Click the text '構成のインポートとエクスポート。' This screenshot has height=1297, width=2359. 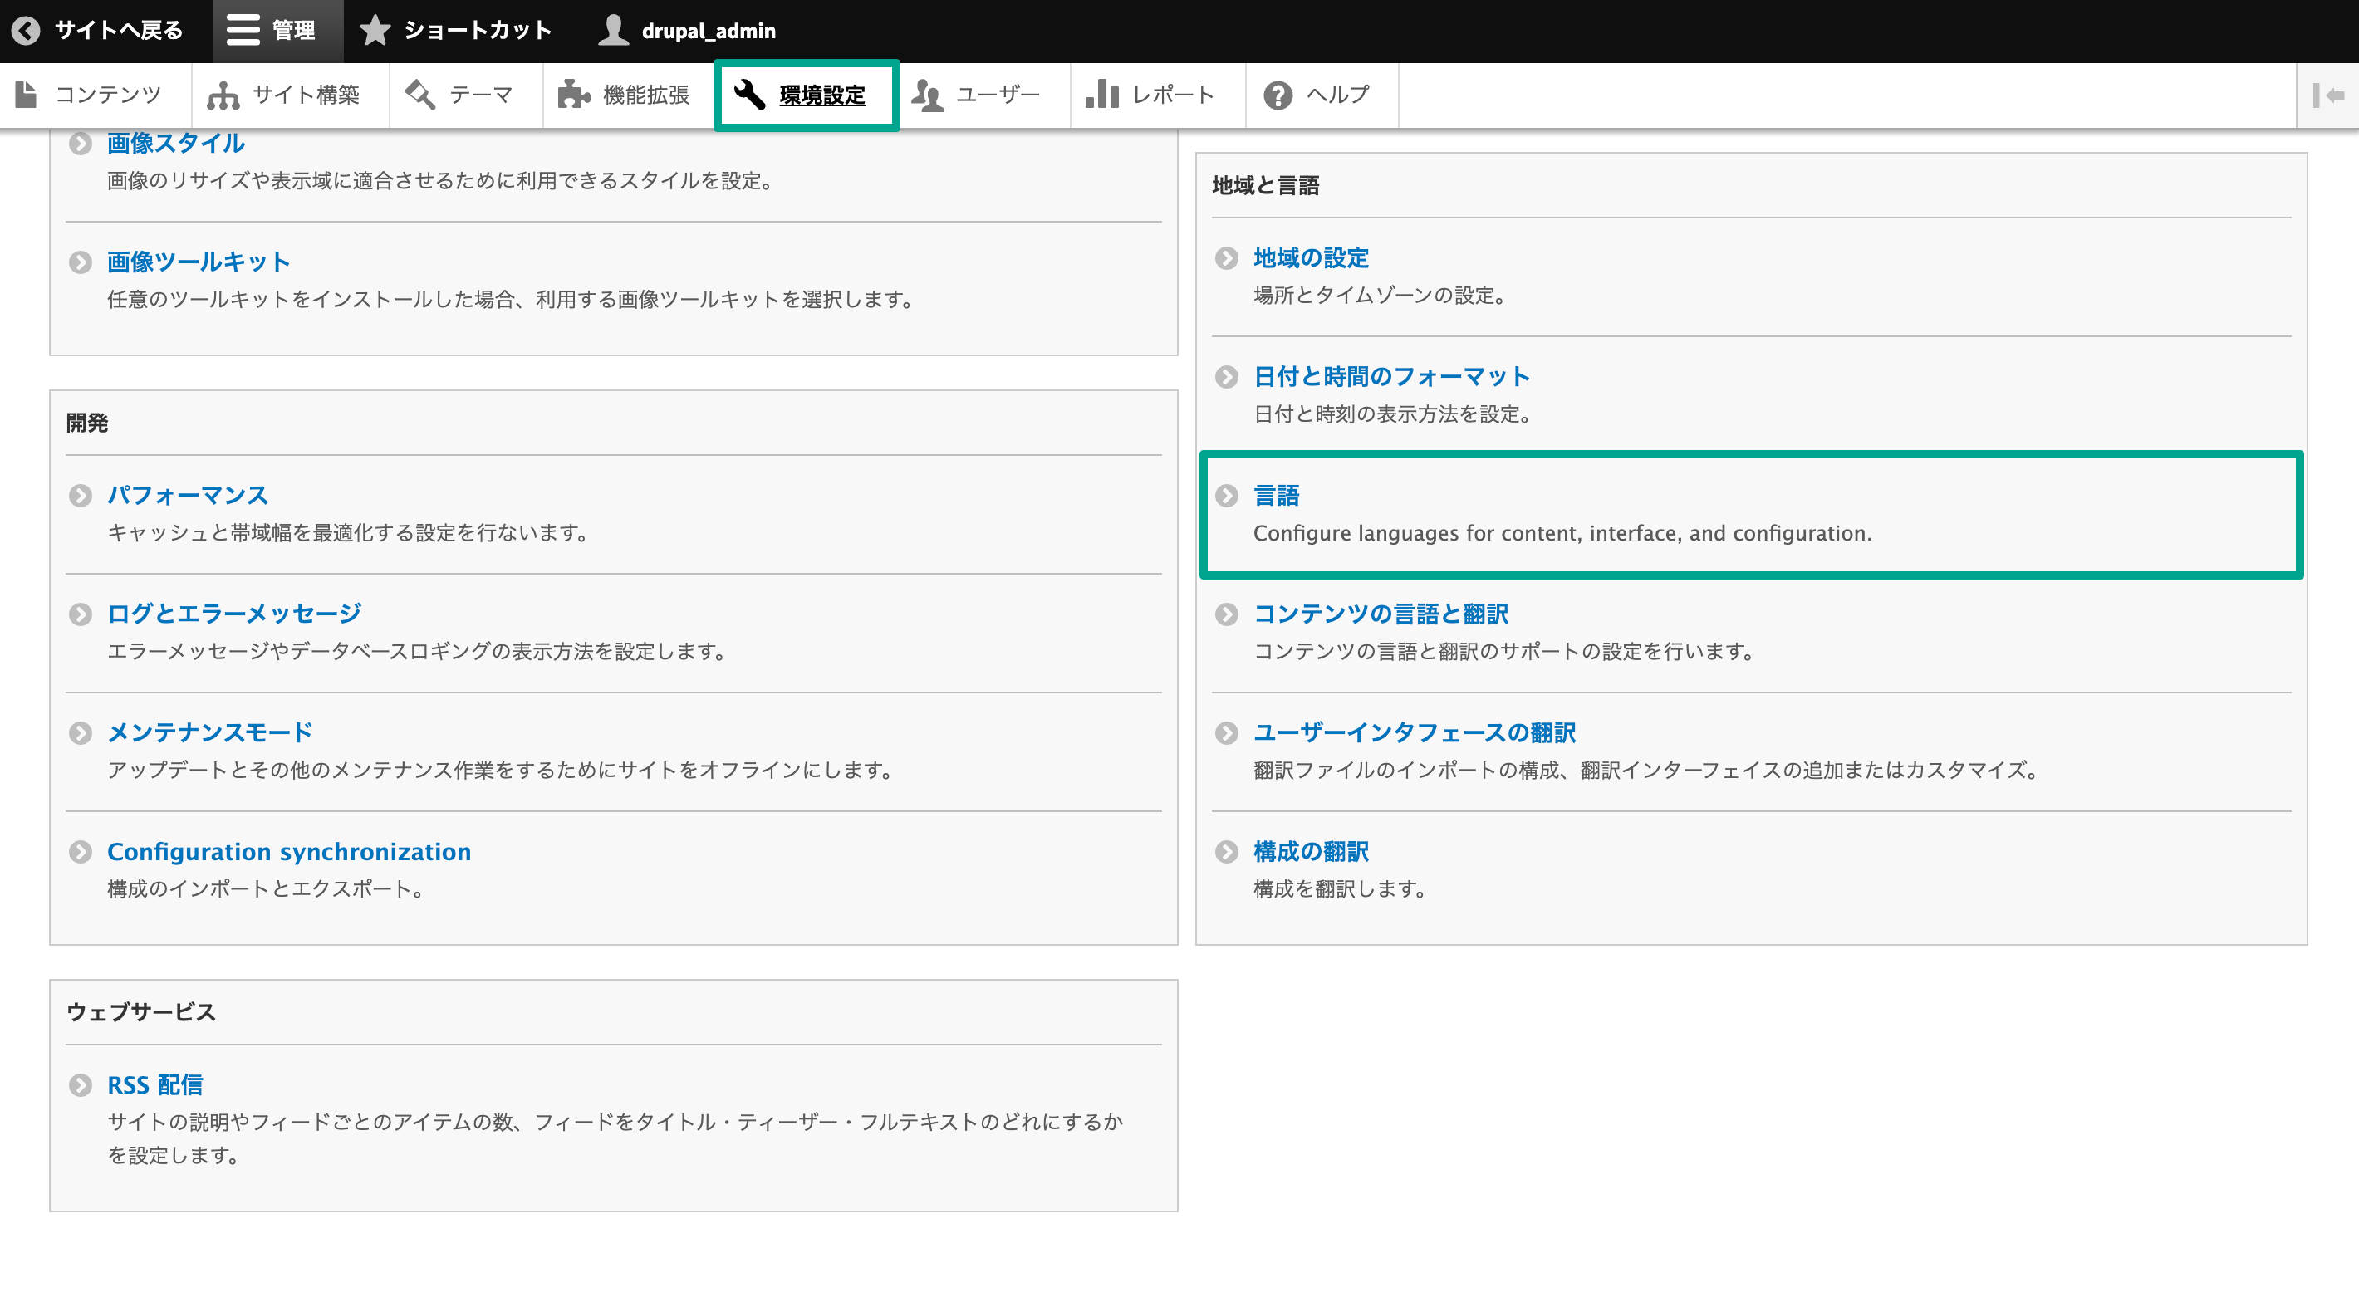pos(267,888)
